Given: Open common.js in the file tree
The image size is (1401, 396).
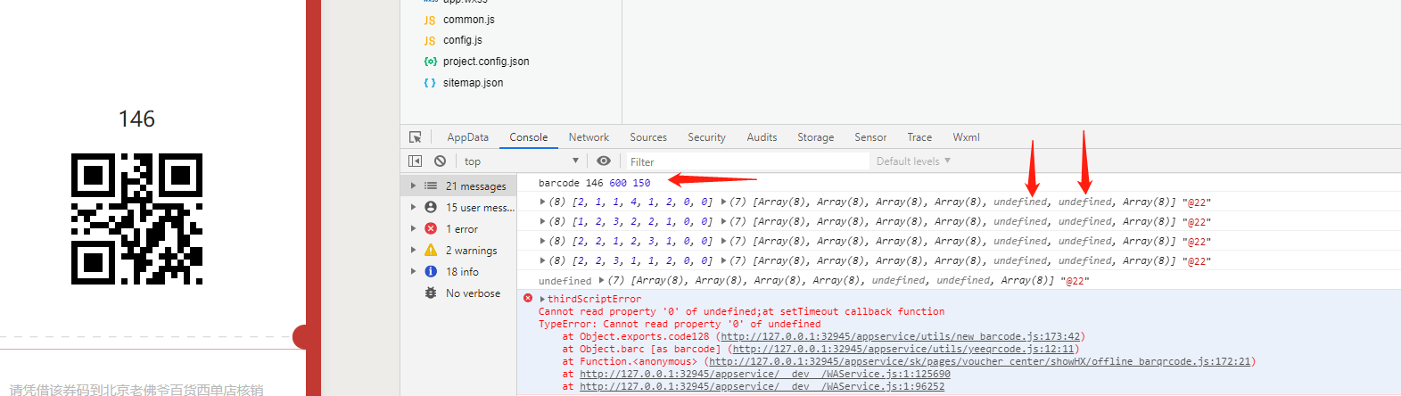Looking at the screenshot, I should 468,20.
